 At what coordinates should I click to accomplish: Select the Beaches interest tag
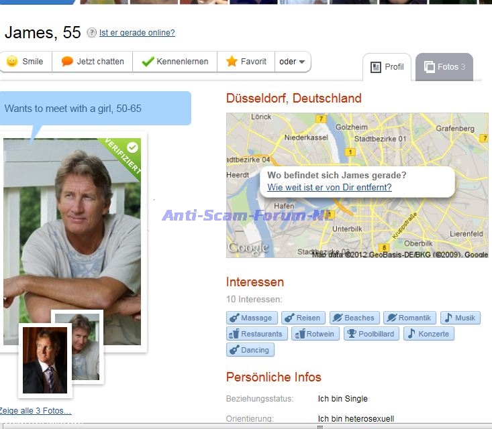(x=354, y=318)
